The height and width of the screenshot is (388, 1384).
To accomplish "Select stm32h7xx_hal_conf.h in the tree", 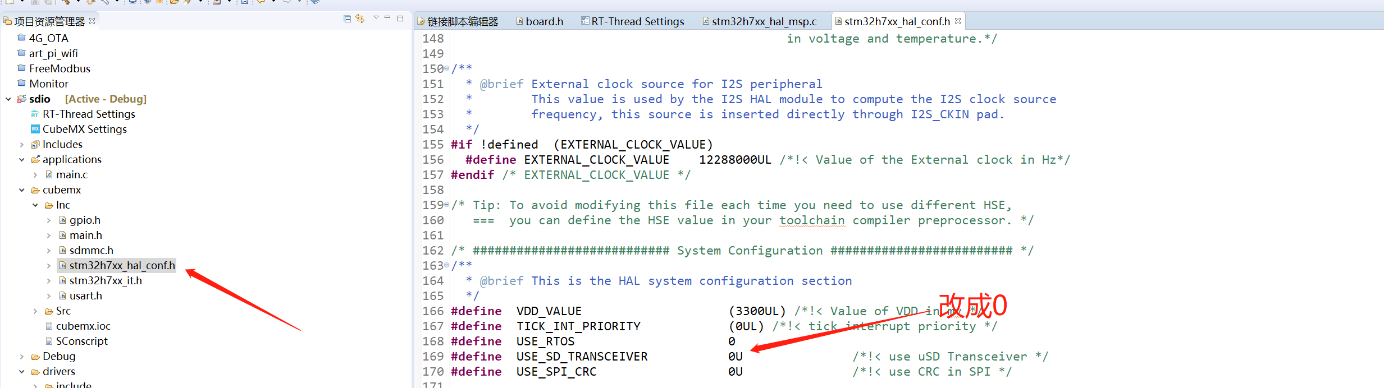I will click(x=122, y=265).
